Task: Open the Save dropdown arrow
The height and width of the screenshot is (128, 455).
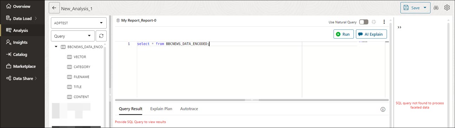Action: (425, 8)
